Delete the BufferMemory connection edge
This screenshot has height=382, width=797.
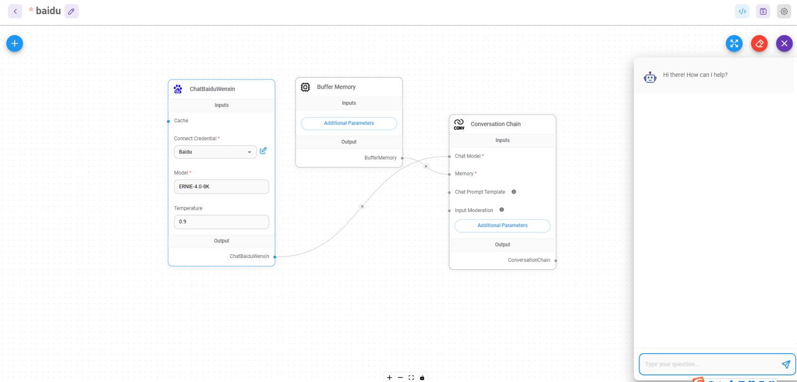click(x=426, y=166)
